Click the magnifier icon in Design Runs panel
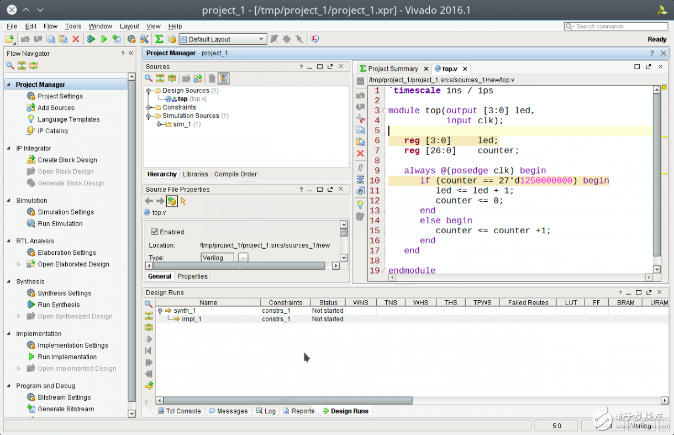 tap(148, 304)
